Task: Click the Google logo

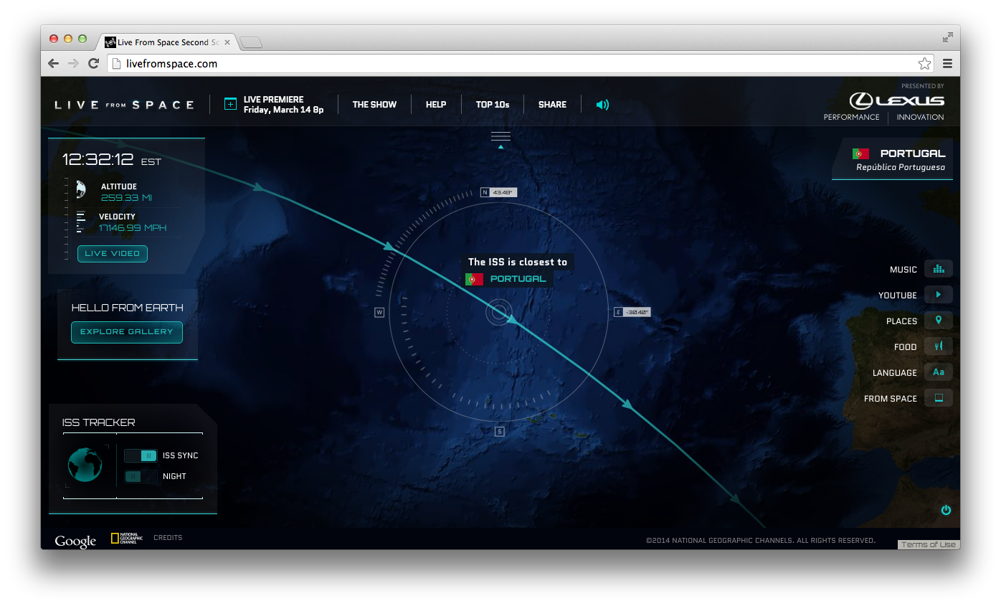Action: pyautogui.click(x=75, y=541)
